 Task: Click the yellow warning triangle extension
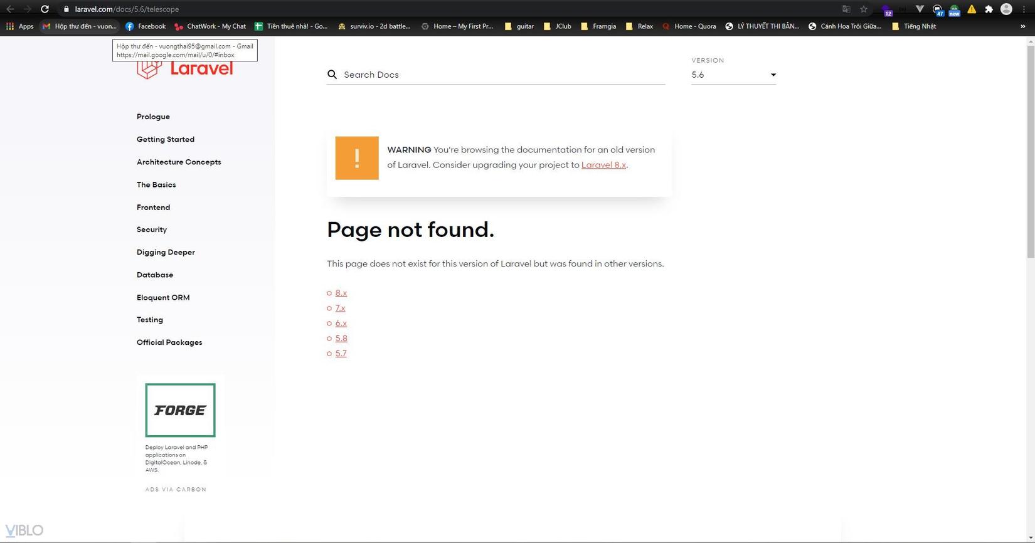click(x=972, y=9)
